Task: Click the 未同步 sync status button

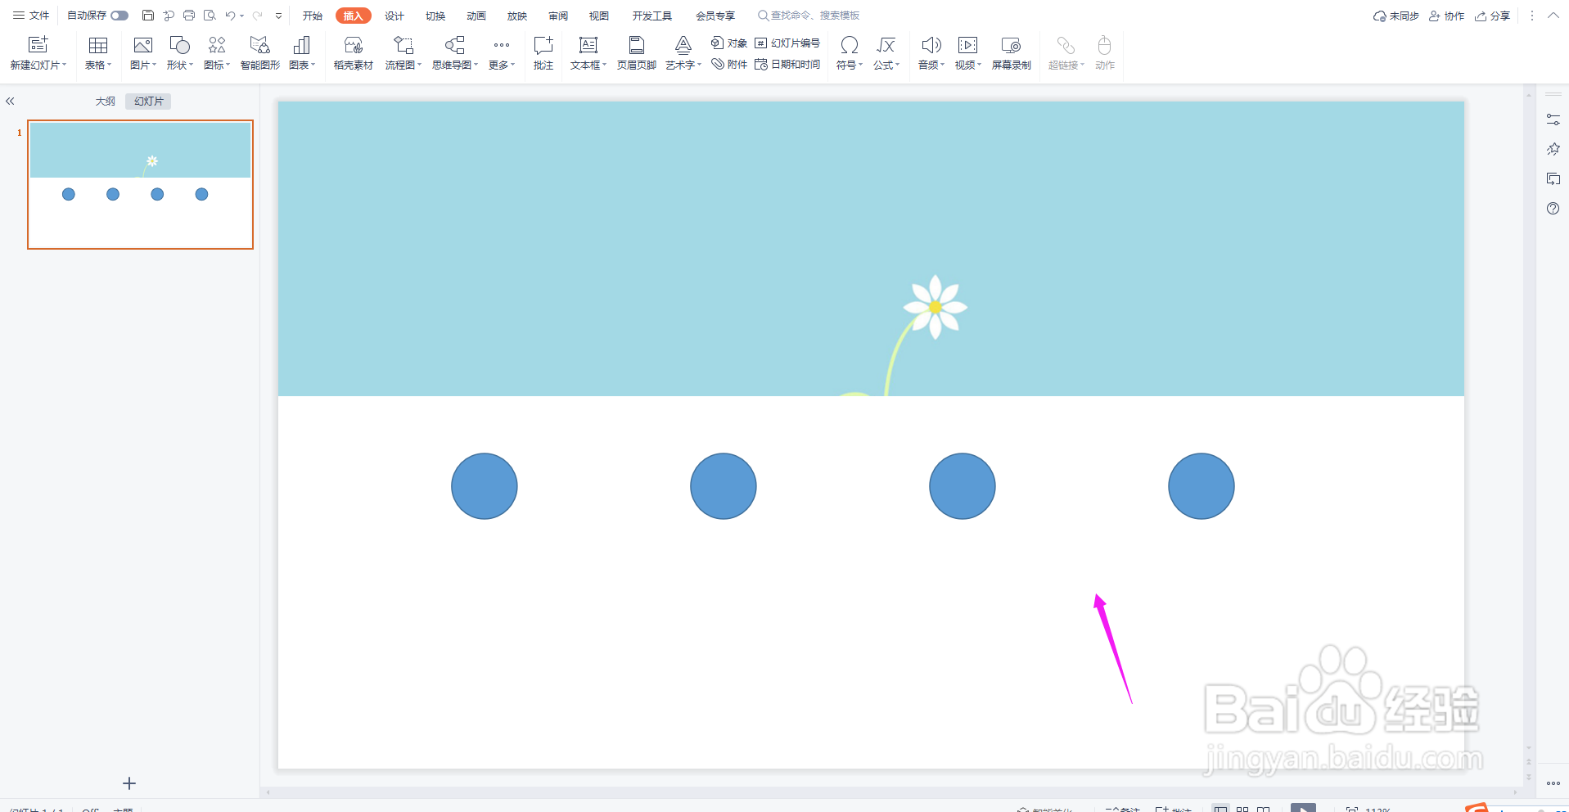Action: coord(1396,16)
